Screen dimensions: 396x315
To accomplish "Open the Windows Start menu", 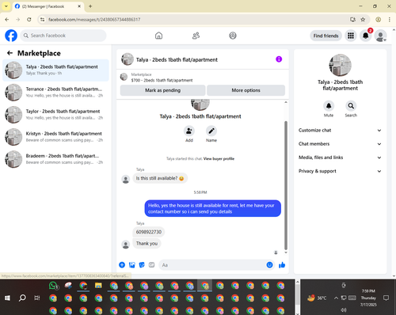I will pyautogui.click(x=7, y=298).
